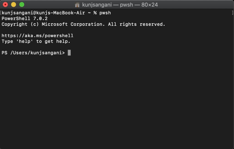Click the % prompt symbol on first line

(95, 13)
